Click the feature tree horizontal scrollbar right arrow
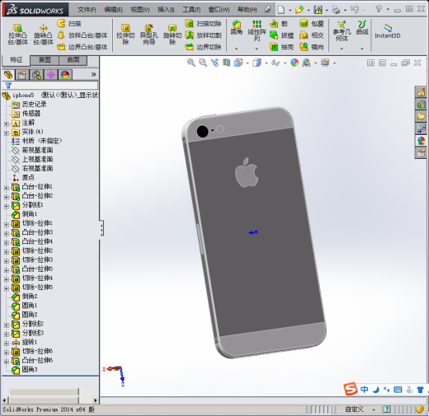429x416 pixels. [95, 400]
